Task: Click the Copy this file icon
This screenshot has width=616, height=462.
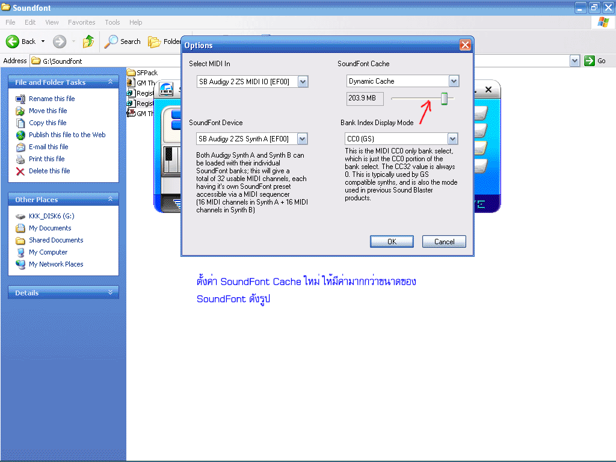Action: click(x=20, y=123)
